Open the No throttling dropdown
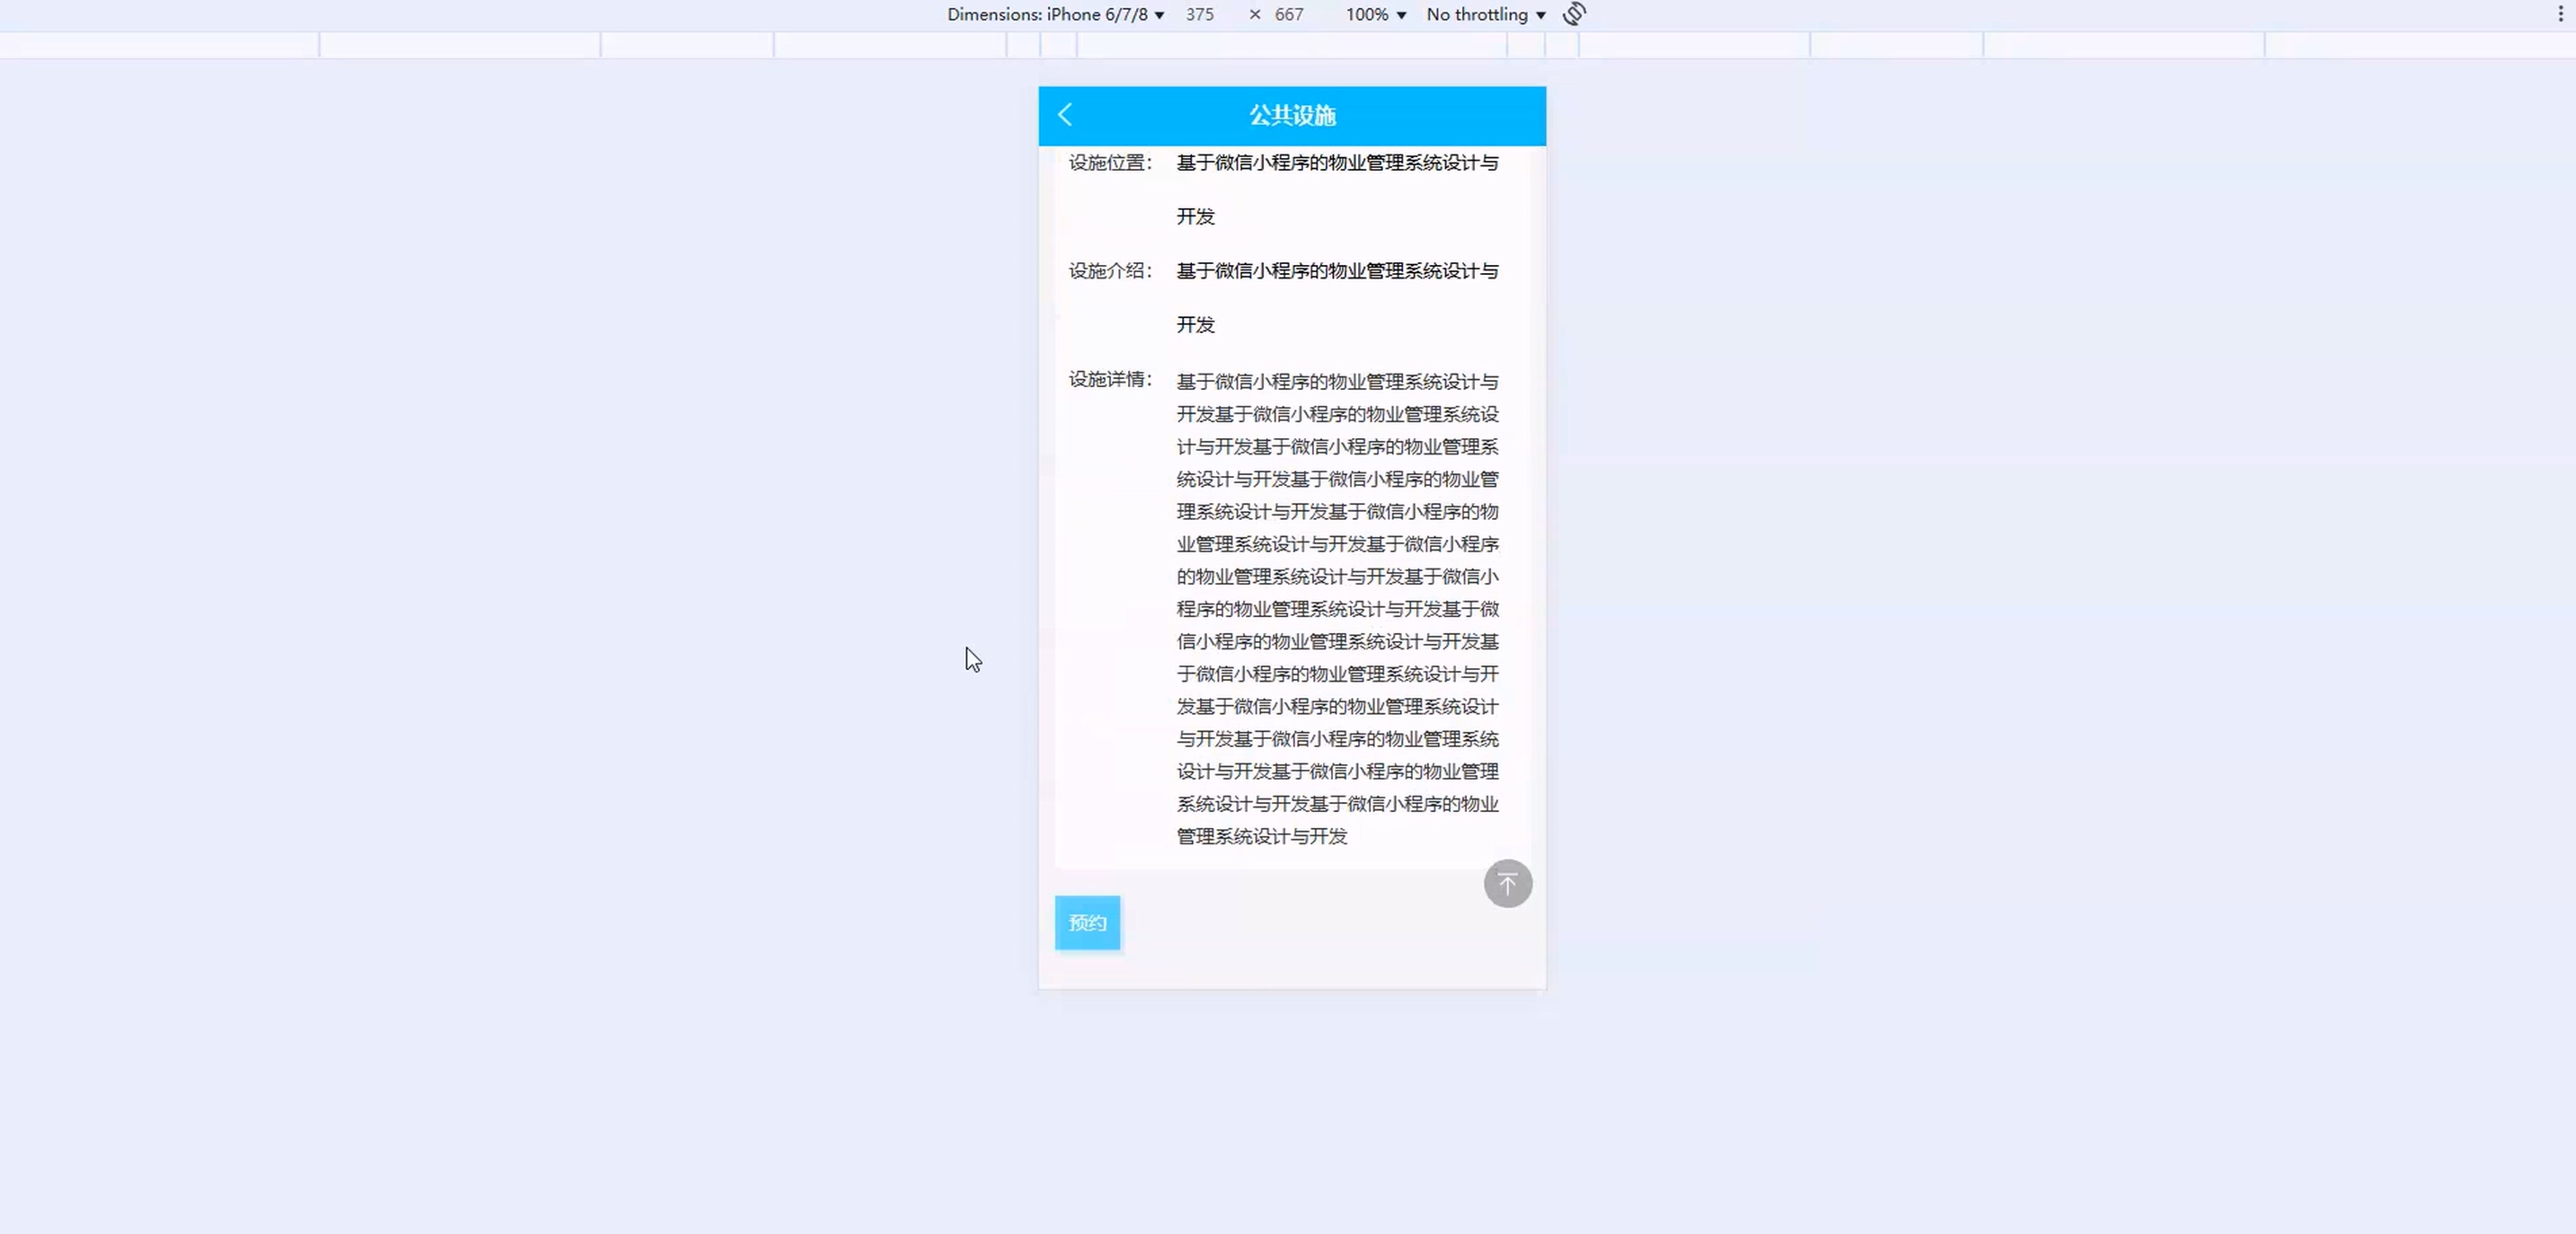2576x1234 pixels. 1485,14
